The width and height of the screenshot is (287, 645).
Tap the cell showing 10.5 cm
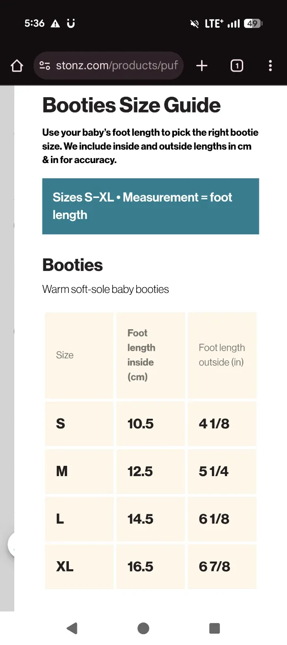140,423
